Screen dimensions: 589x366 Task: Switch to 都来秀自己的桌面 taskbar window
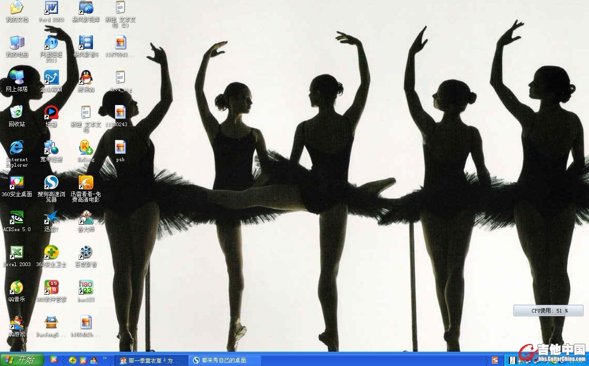[225, 360]
